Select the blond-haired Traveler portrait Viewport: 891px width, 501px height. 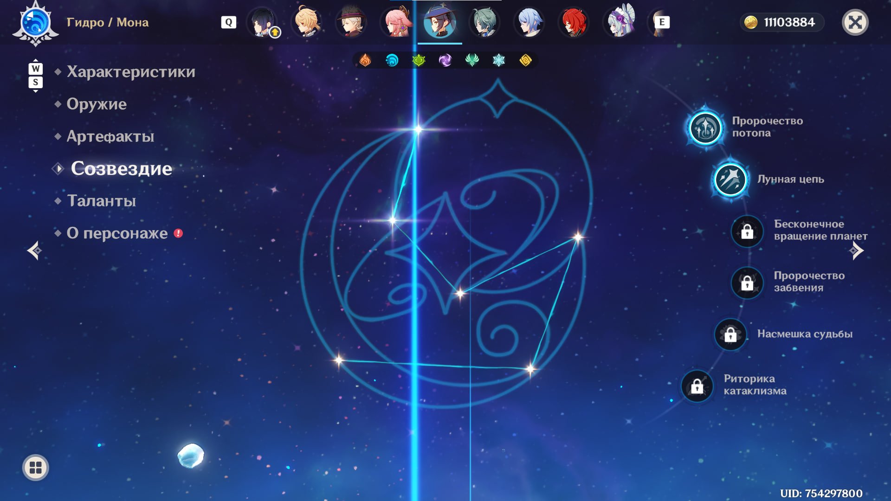pyautogui.click(x=307, y=22)
